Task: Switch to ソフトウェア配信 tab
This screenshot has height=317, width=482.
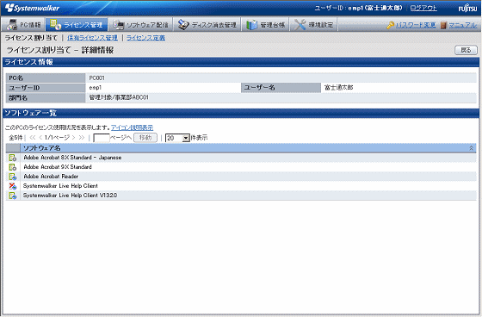Action: pos(140,25)
